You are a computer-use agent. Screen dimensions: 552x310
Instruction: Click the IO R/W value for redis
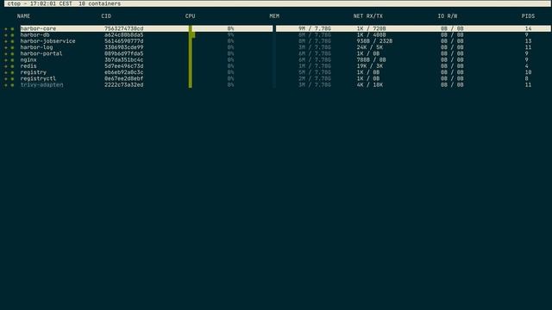point(452,66)
